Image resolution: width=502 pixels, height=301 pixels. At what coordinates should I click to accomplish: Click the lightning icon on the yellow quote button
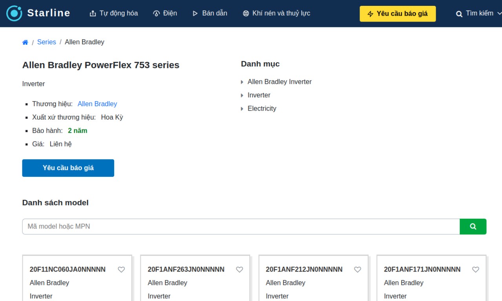click(370, 14)
